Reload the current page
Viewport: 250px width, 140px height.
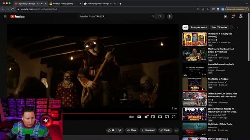coord(12,9)
